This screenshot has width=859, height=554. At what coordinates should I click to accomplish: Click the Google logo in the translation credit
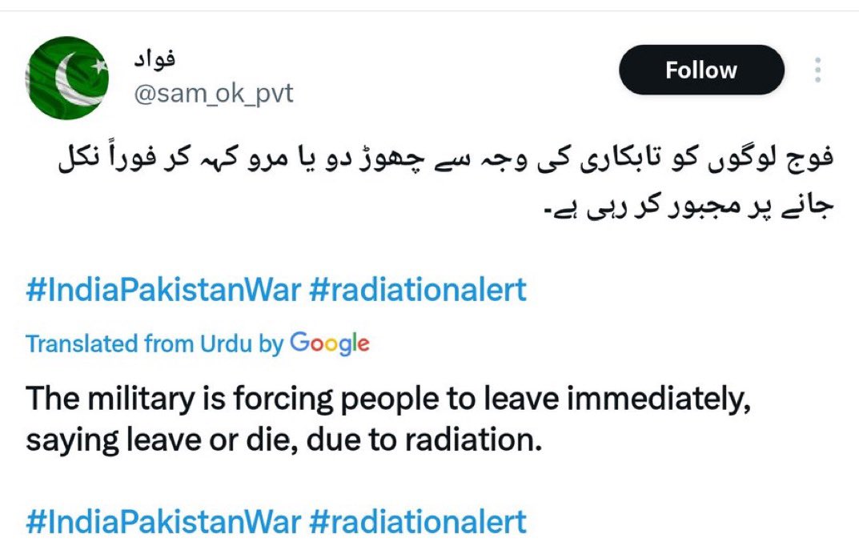click(x=329, y=343)
